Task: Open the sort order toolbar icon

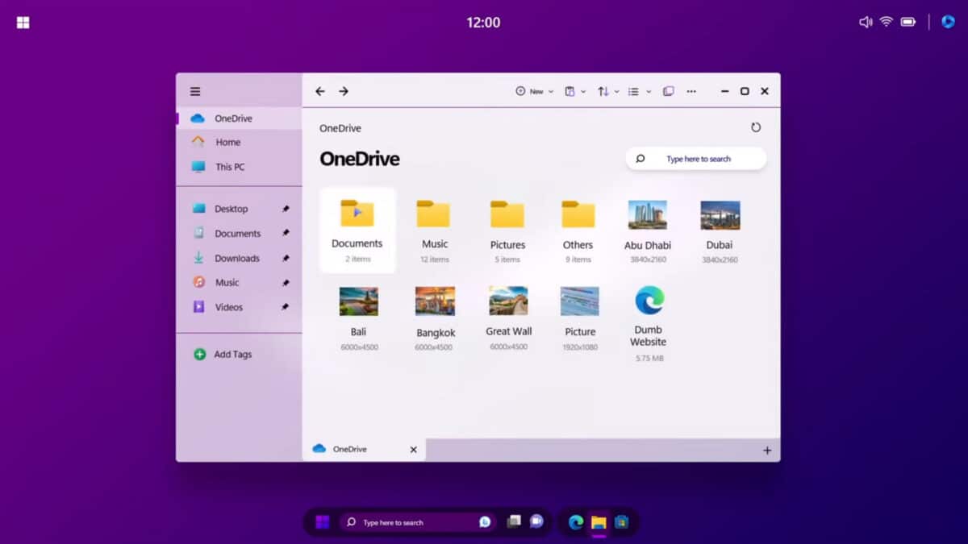Action: [603, 91]
